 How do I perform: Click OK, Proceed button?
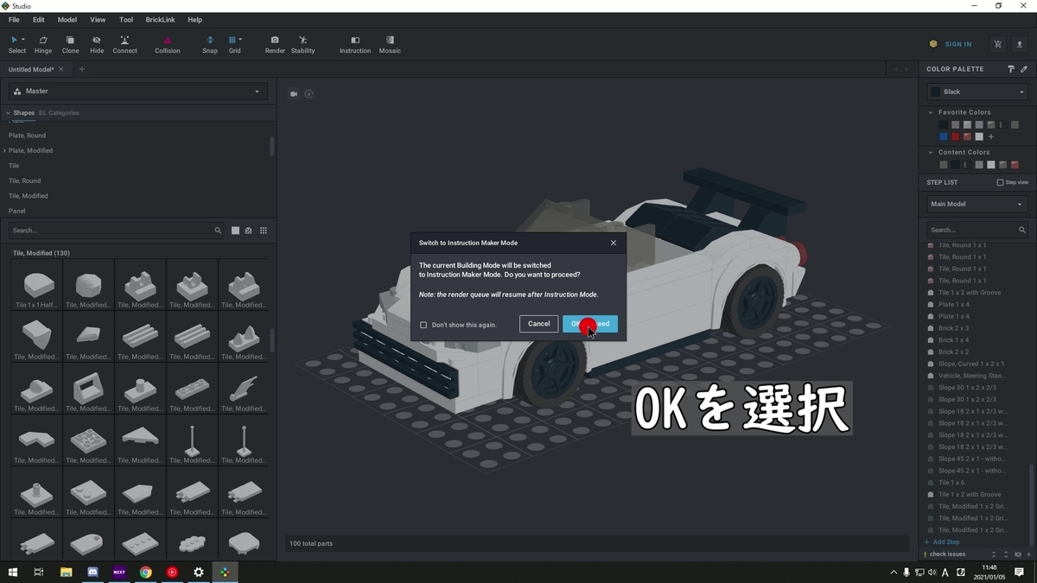(x=590, y=324)
